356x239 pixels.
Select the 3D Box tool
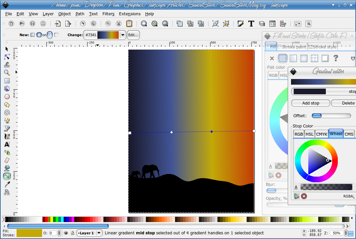[x=7, y=89]
